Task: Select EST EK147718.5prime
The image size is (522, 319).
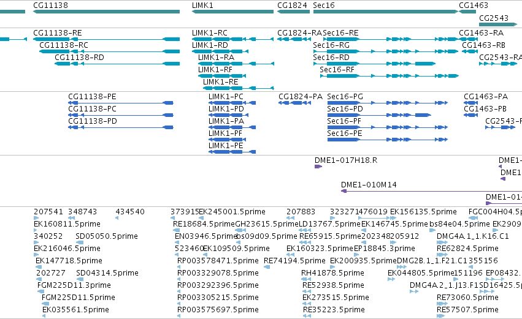Action: (x=69, y=261)
